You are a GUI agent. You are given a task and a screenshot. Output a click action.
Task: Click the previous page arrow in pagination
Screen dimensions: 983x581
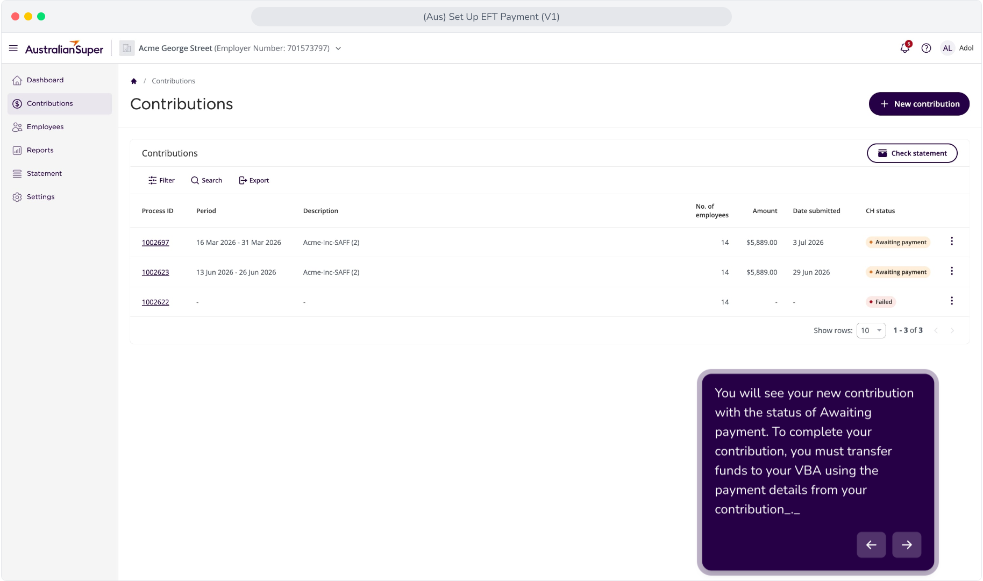(936, 330)
